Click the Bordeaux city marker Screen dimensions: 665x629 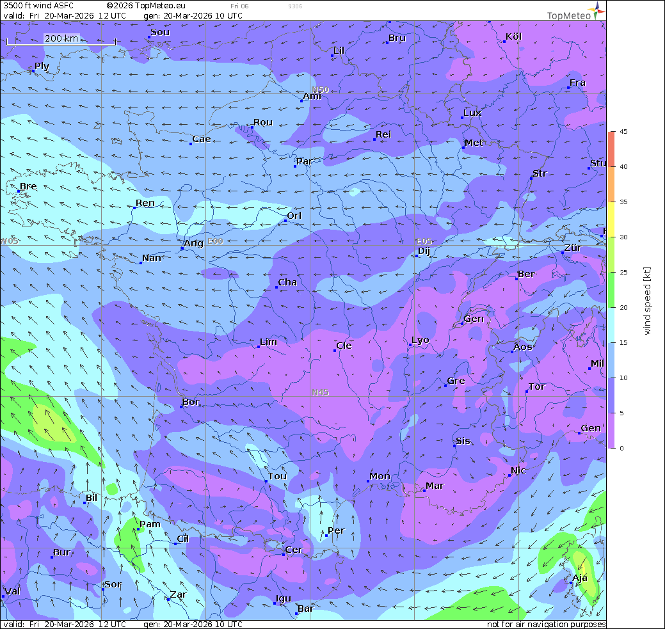pyautogui.click(x=182, y=407)
